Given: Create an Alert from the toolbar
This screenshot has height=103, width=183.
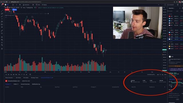Looking at the screenshot, I should tap(38, 5).
